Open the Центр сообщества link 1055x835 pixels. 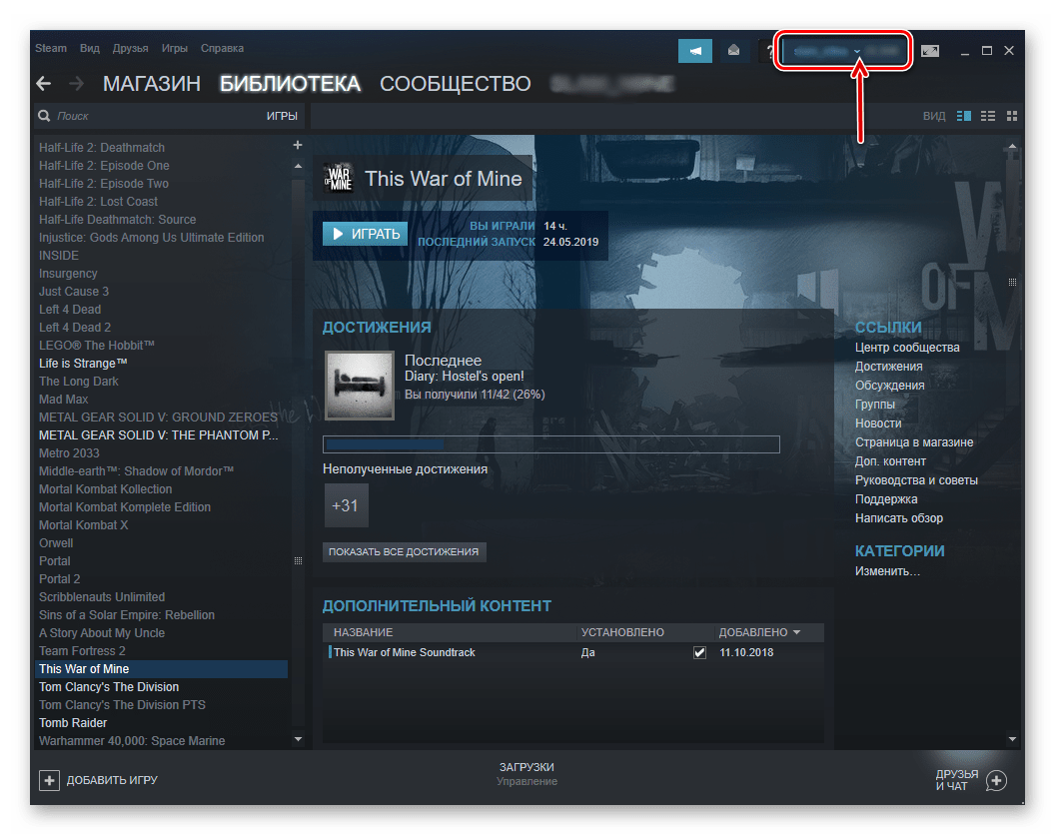tap(907, 348)
